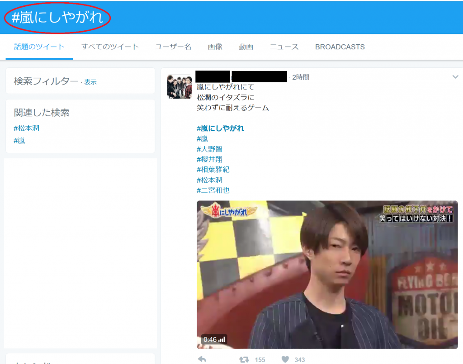Open the 動画 tab

(x=246, y=47)
